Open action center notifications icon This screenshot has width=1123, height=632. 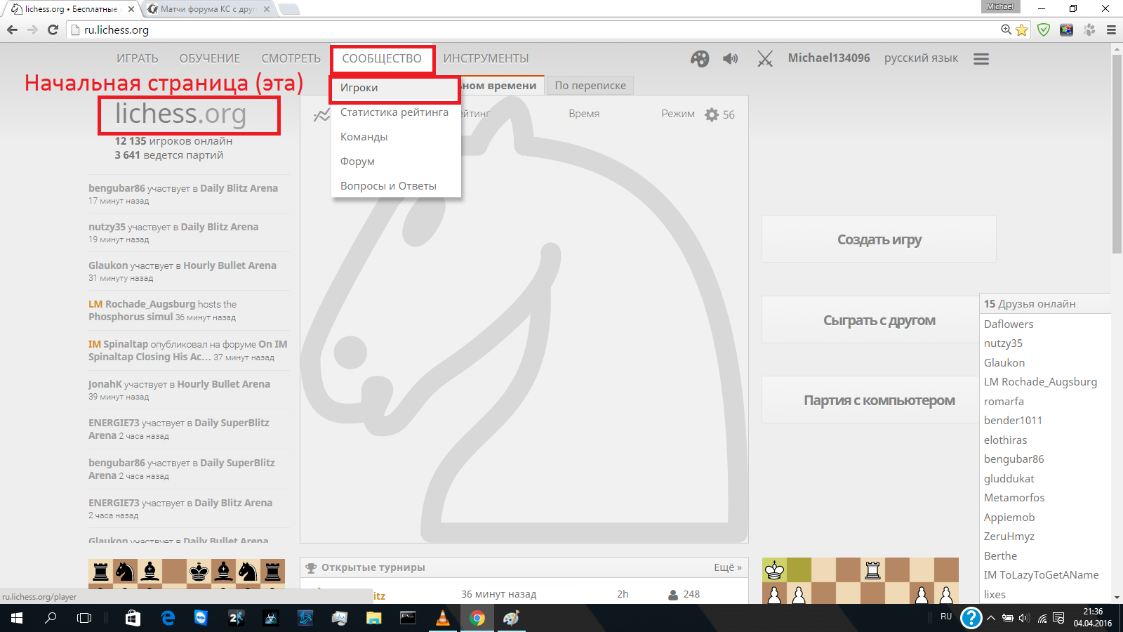(1058, 618)
